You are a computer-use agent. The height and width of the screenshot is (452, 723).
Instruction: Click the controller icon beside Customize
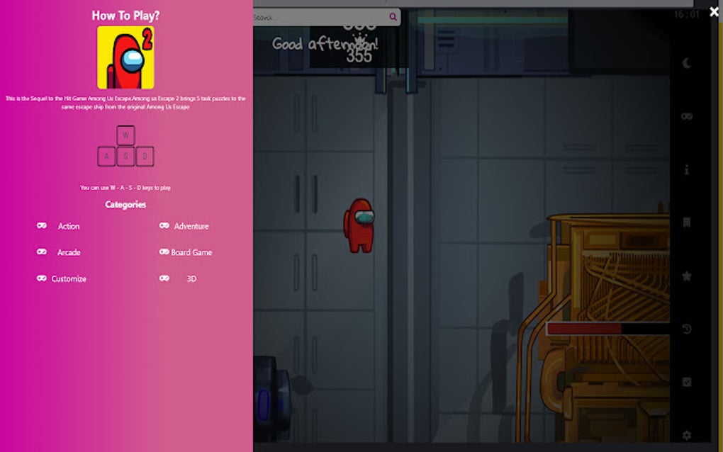tap(41, 278)
